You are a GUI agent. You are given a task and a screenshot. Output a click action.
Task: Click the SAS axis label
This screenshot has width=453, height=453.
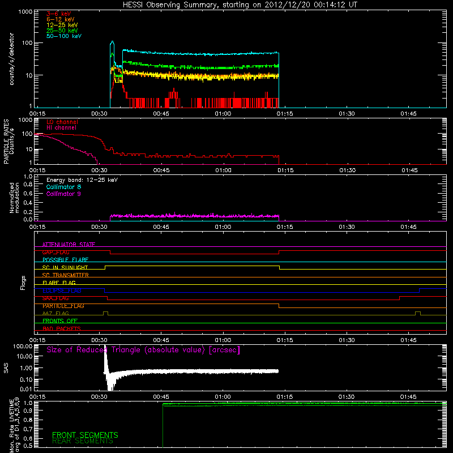6,367
